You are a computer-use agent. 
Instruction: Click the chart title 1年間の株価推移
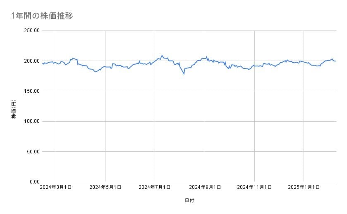pos(43,16)
